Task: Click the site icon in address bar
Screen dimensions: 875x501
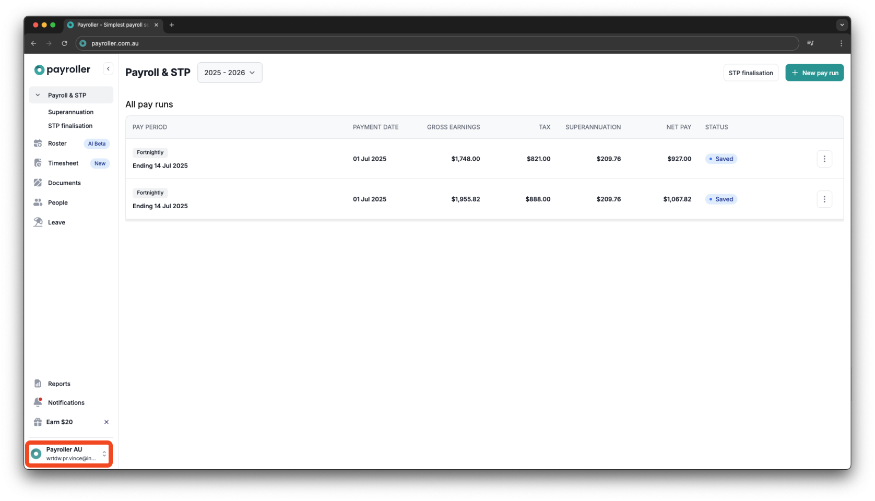Action: [x=83, y=43]
